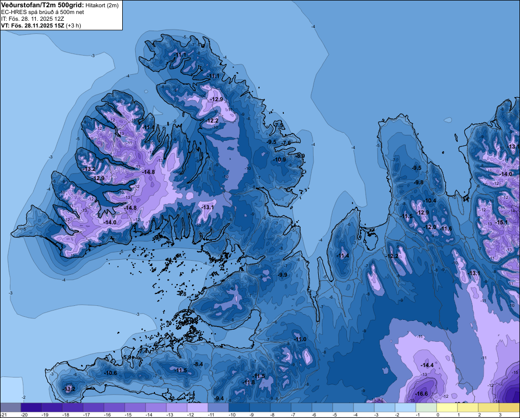Select the legend swatch between -8 and -7

coord(281,407)
